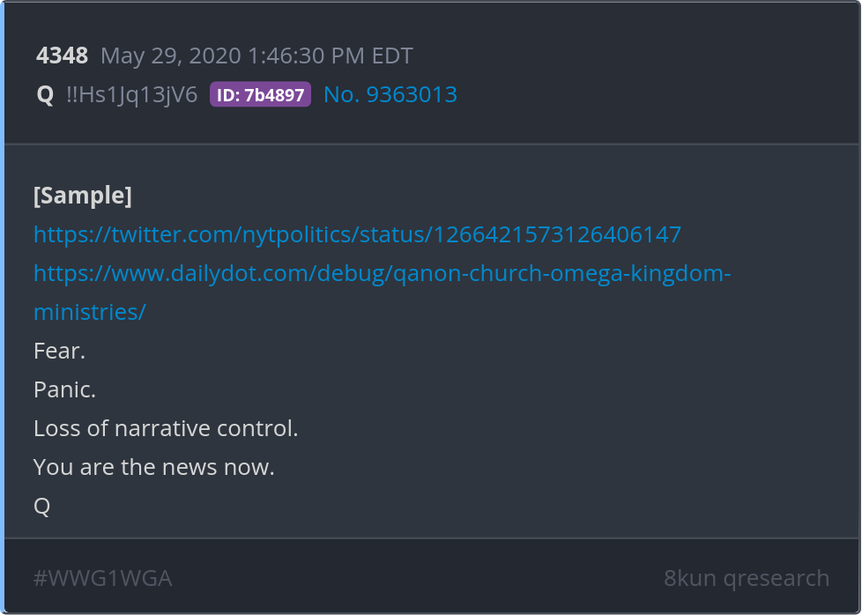Click the 8kun qresearch source label
Screen dimensions: 862x615
747,578
